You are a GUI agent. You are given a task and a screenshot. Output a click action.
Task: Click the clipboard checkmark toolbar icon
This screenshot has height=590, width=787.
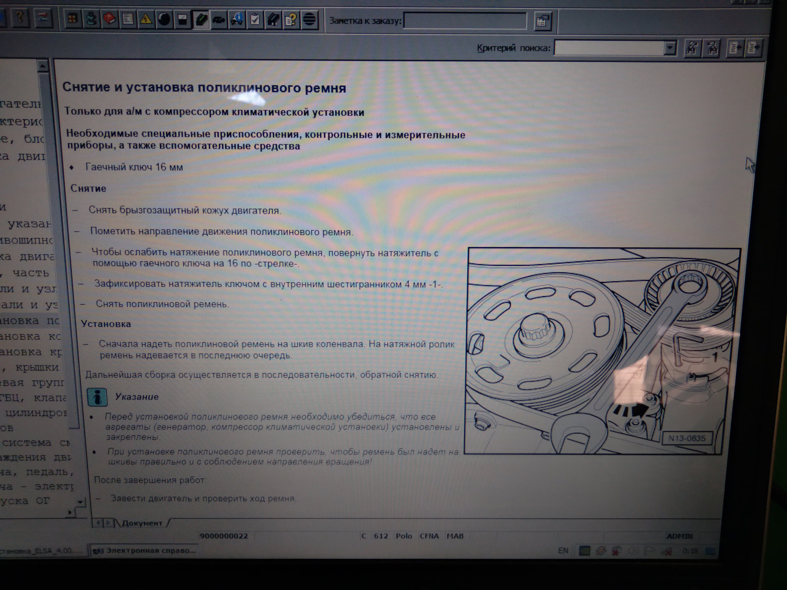(x=255, y=20)
